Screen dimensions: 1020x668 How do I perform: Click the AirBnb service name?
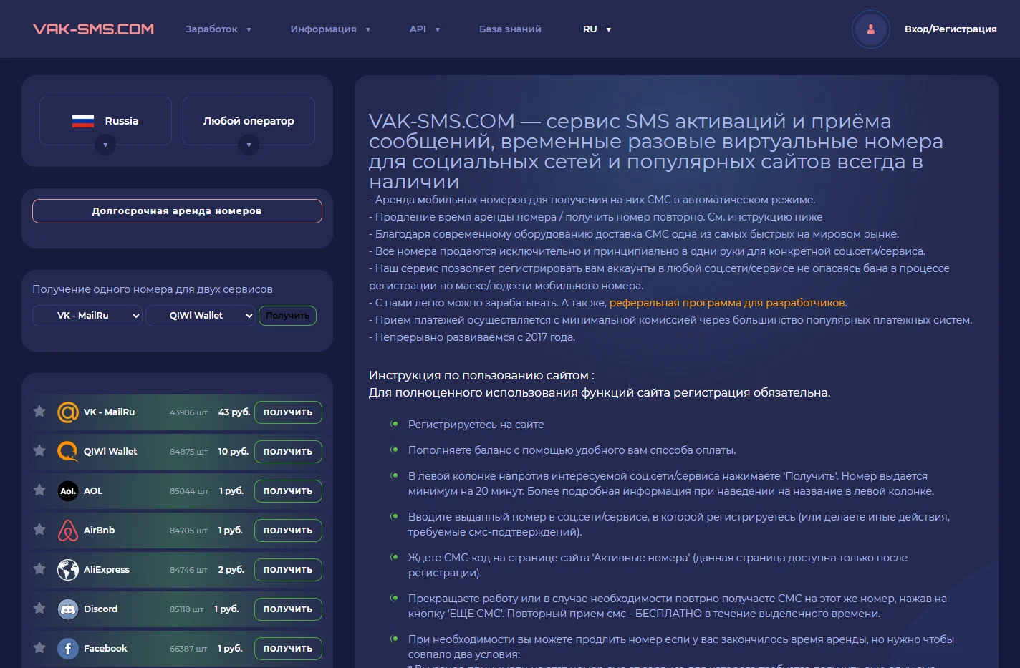tap(99, 531)
